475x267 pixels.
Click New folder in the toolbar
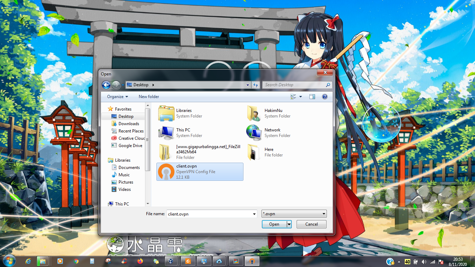click(x=149, y=97)
